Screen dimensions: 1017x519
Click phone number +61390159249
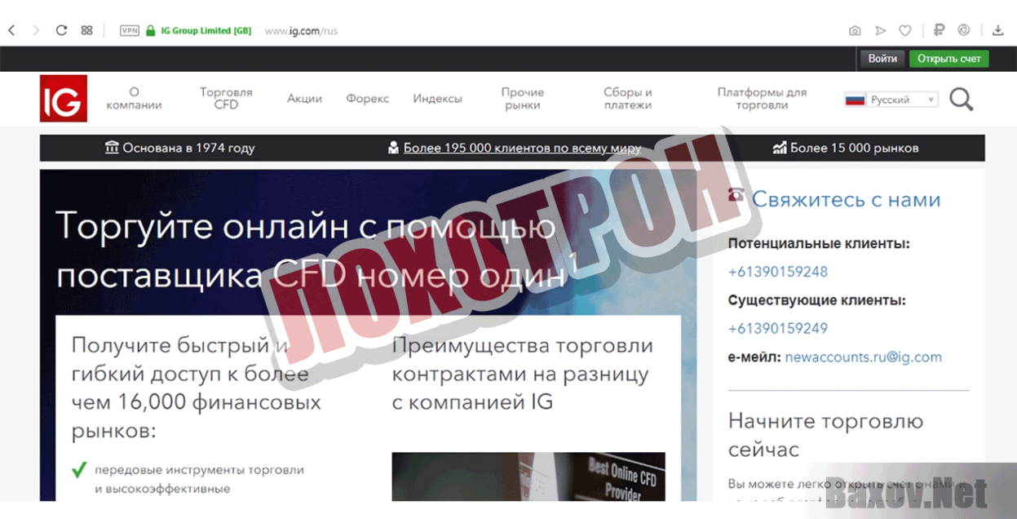point(777,329)
